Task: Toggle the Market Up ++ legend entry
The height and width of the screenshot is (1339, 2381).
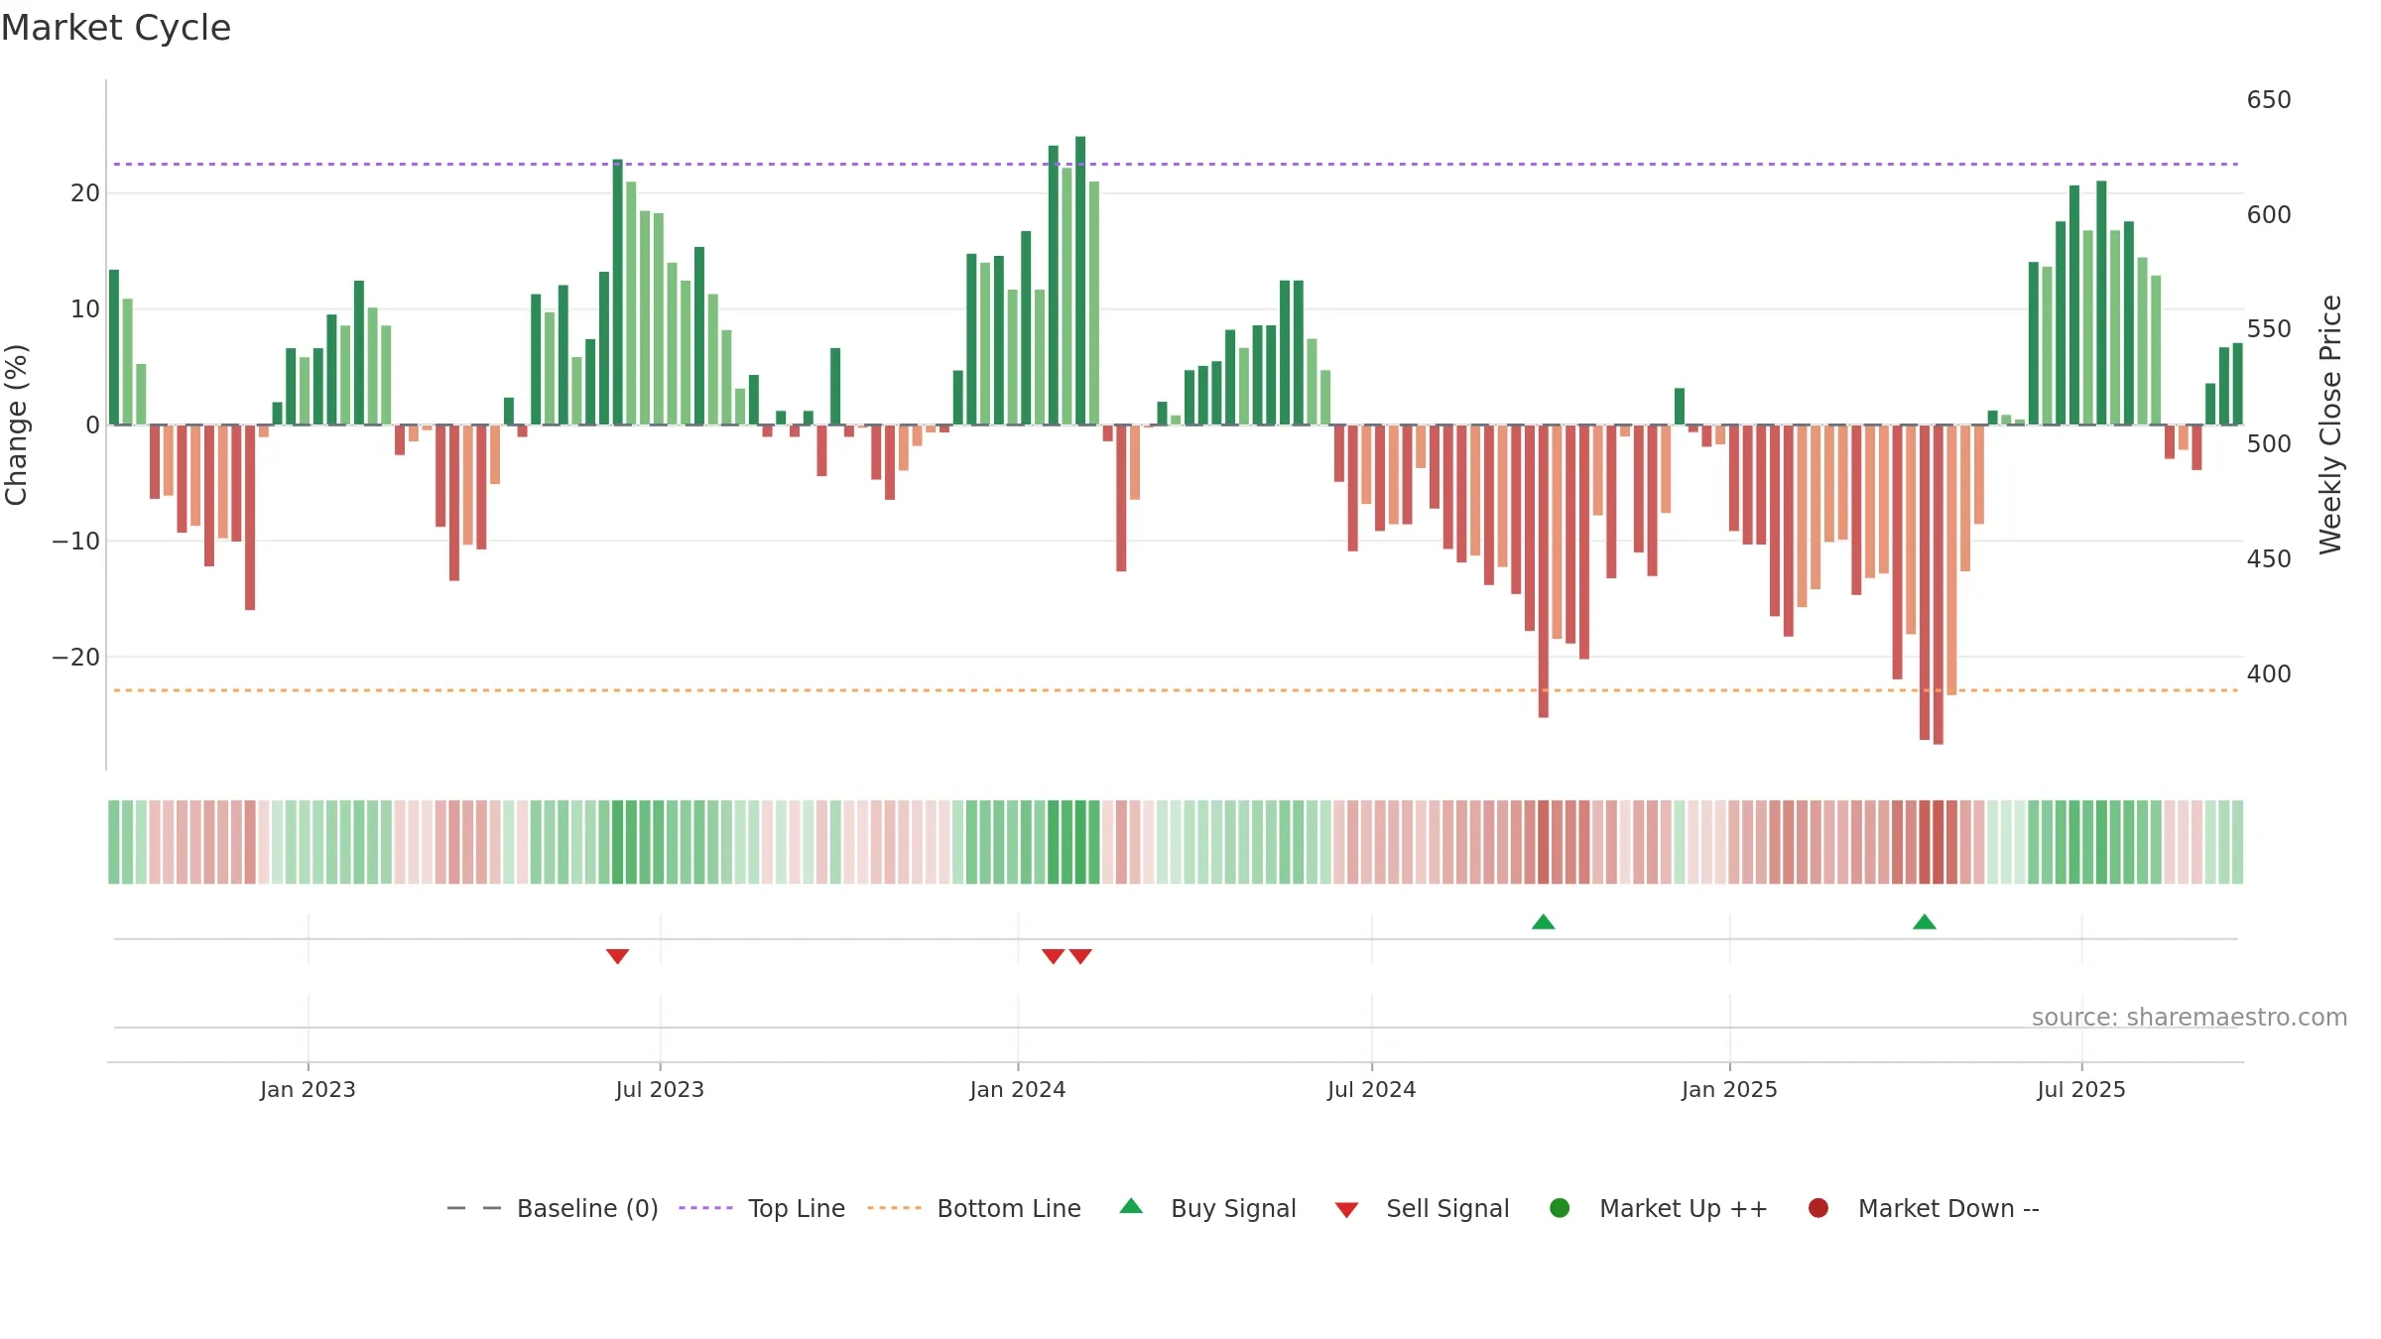Action: 1659,1208
